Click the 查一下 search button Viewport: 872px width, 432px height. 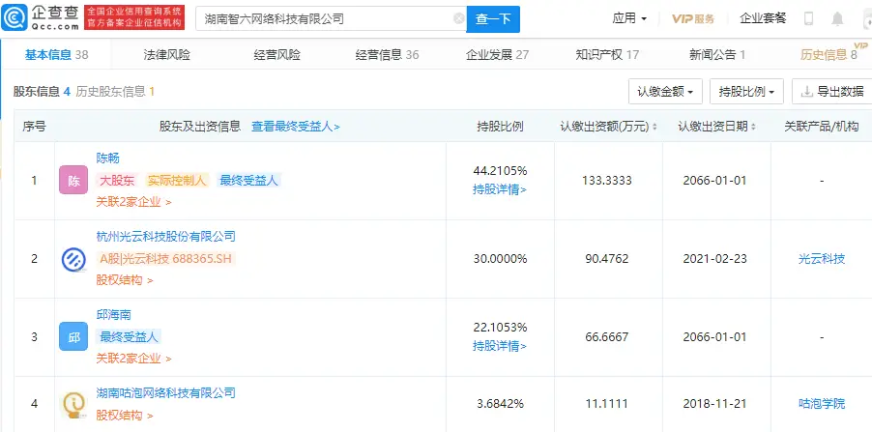[493, 19]
